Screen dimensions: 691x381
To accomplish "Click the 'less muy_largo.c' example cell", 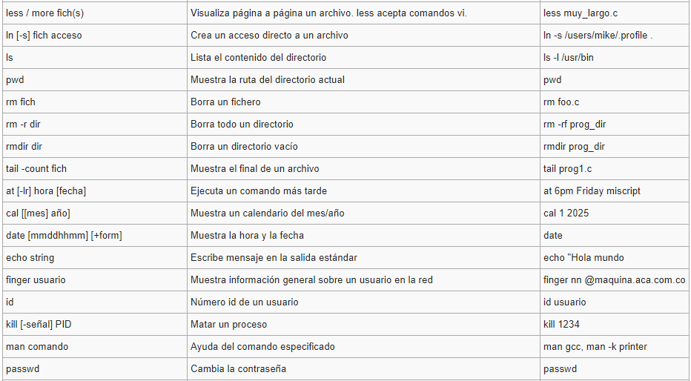I will point(579,13).
